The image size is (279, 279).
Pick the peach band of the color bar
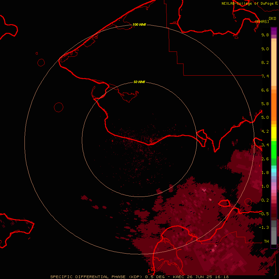pyautogui.click(x=274, y=64)
